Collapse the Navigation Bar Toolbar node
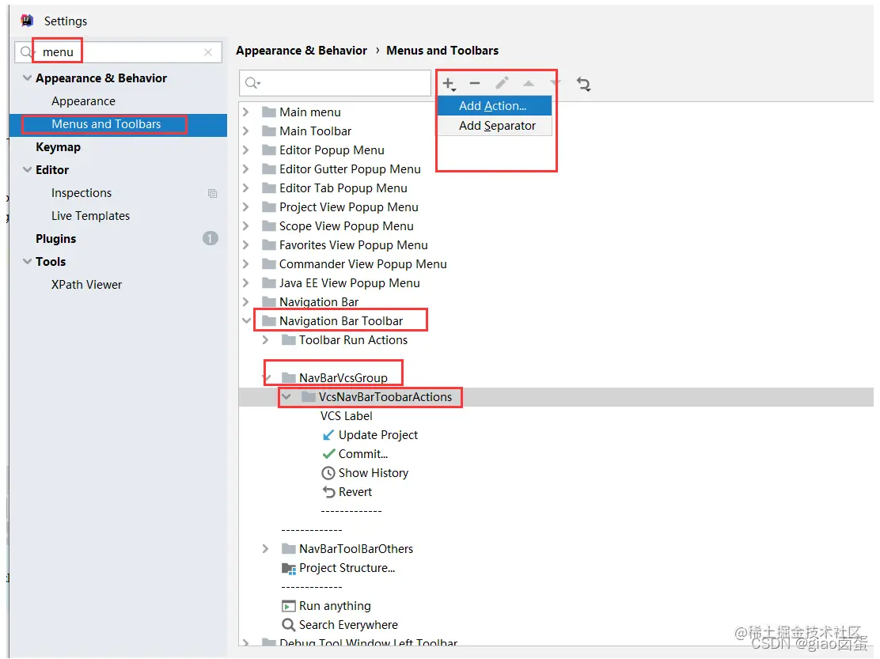This screenshot has height=659, width=880. click(x=246, y=321)
